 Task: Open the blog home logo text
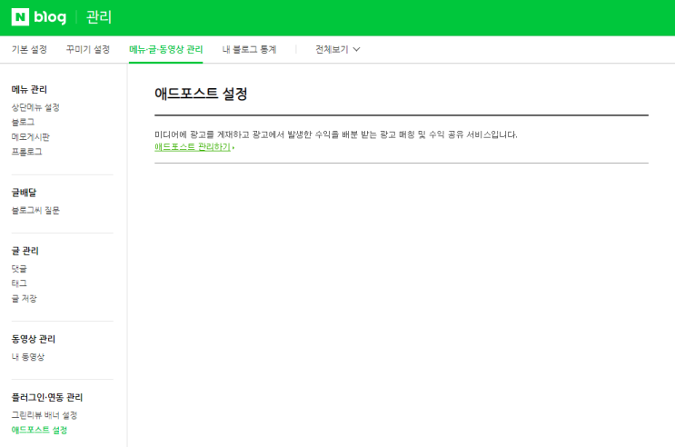(50, 17)
